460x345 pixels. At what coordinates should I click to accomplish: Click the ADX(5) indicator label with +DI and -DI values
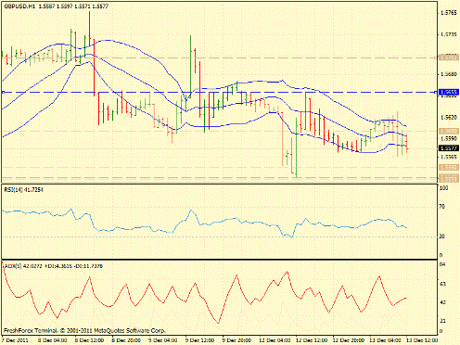pos(53,266)
